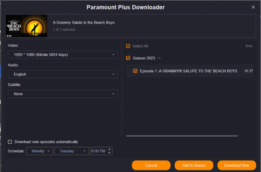Open the Weekly schedule frequency dropdown

tap(39, 151)
